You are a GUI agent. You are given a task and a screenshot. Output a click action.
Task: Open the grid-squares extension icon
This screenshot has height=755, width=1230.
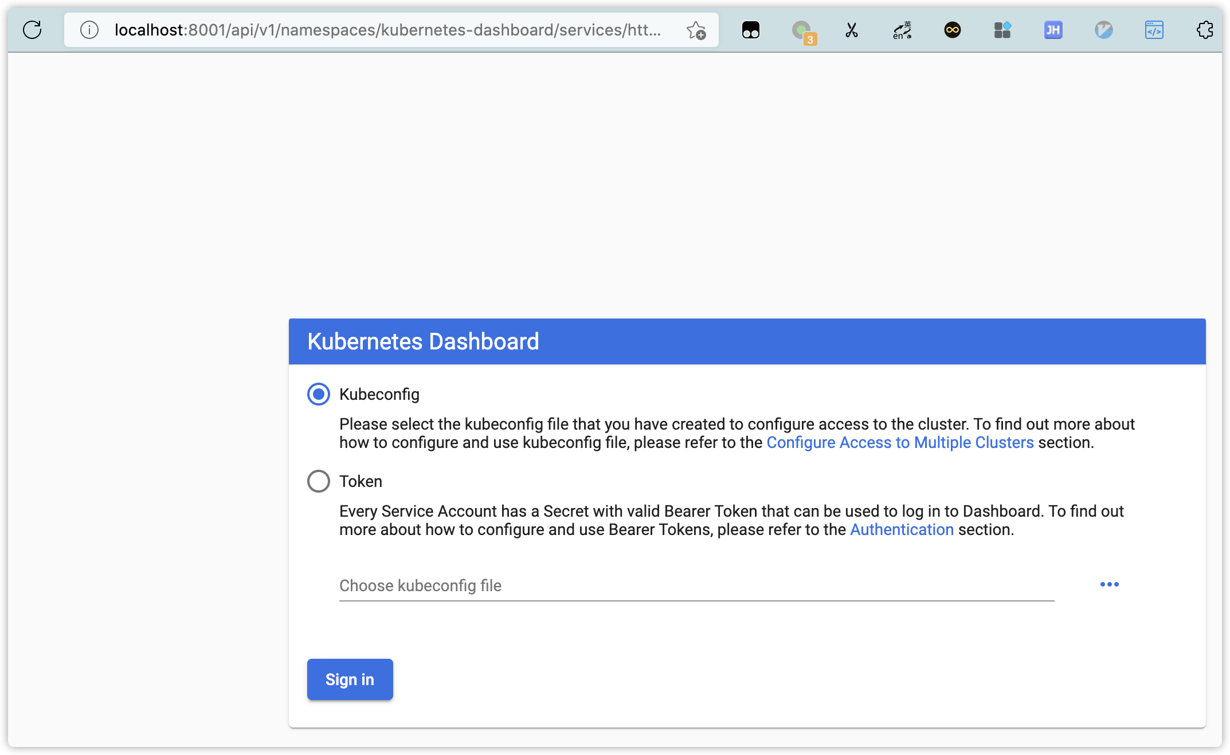pyautogui.click(x=1002, y=30)
